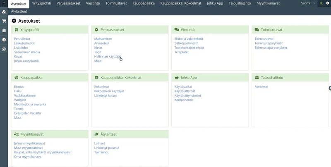331x167 pixels.
Task: Select the Kauppapaikka: Kokoelmat tab
Action: pos(181,3)
